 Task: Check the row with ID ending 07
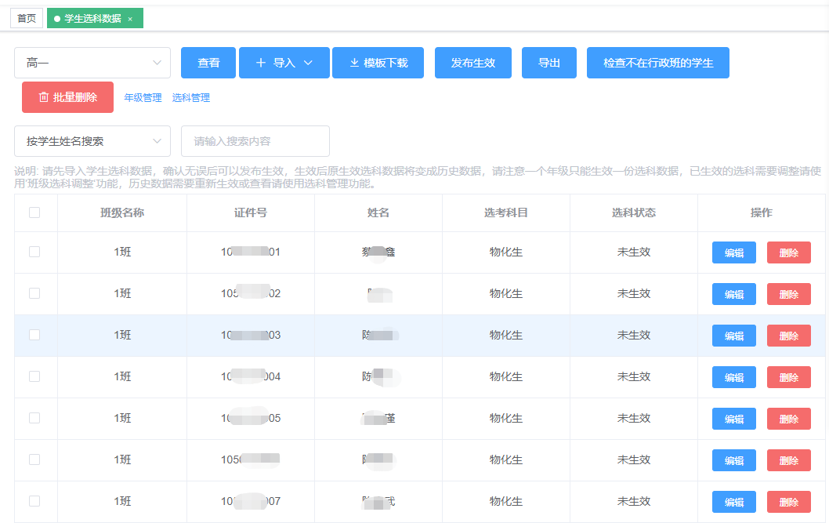[x=34, y=501]
